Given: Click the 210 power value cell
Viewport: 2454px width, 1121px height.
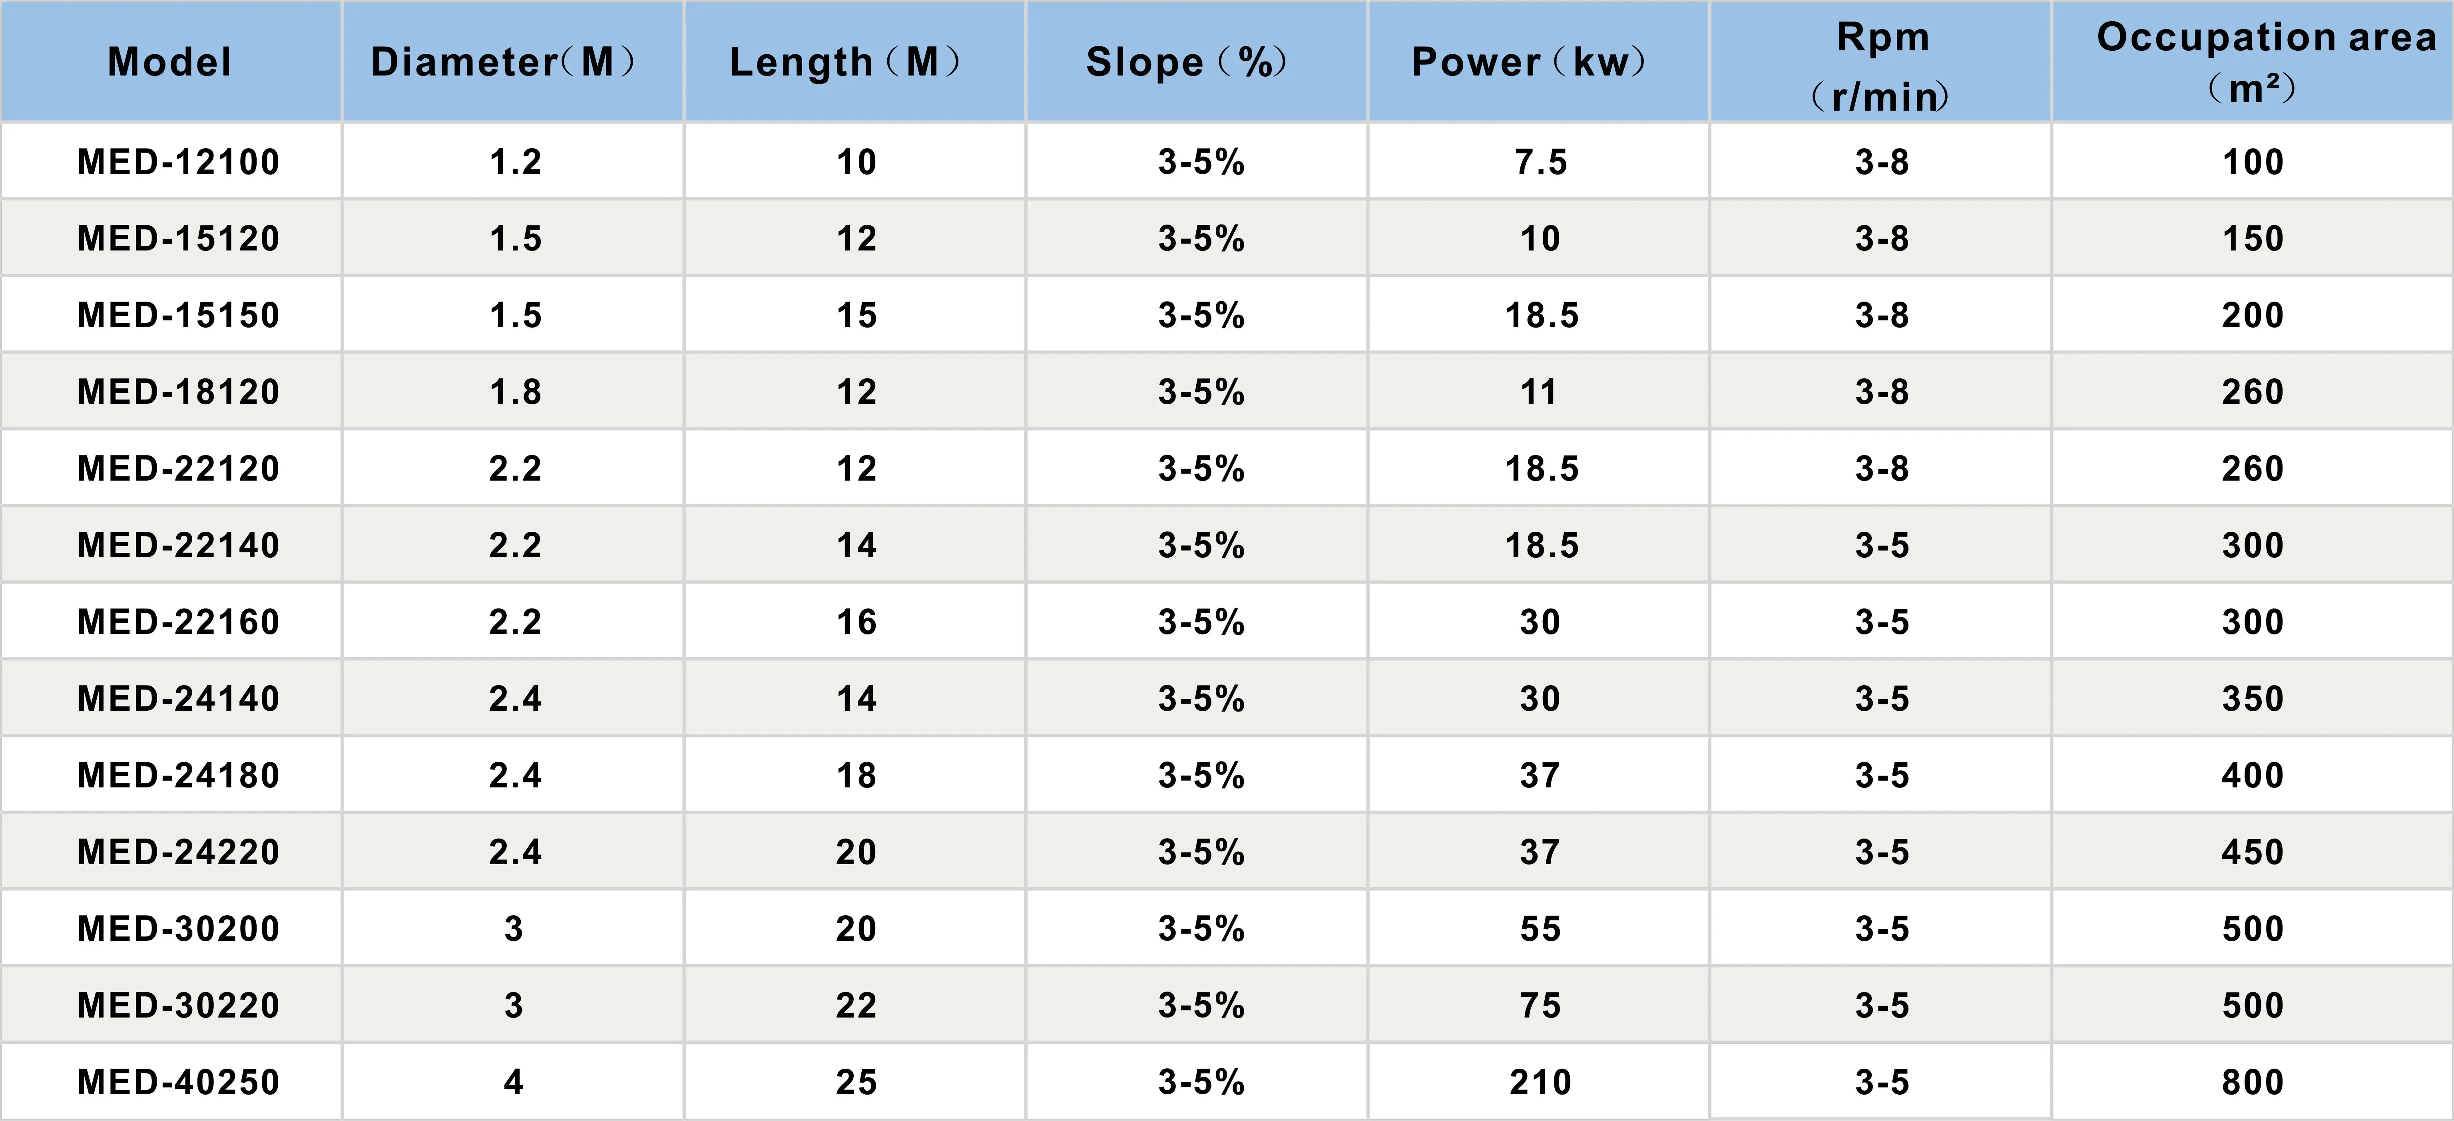Looking at the screenshot, I should pyautogui.click(x=1540, y=1082).
